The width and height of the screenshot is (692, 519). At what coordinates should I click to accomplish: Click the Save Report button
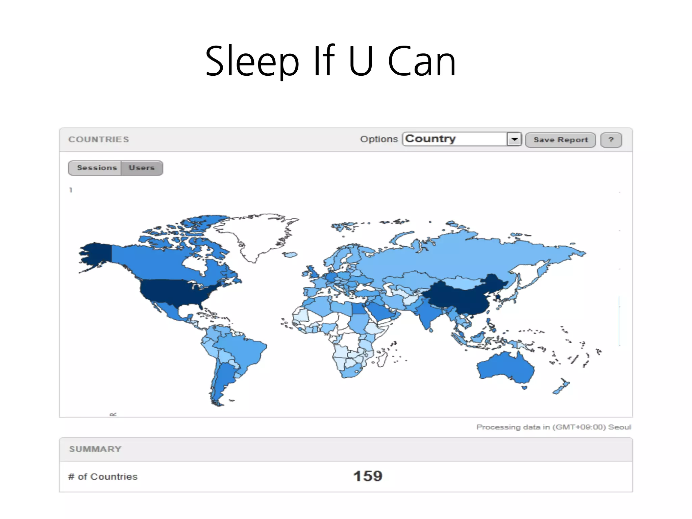pos(560,140)
